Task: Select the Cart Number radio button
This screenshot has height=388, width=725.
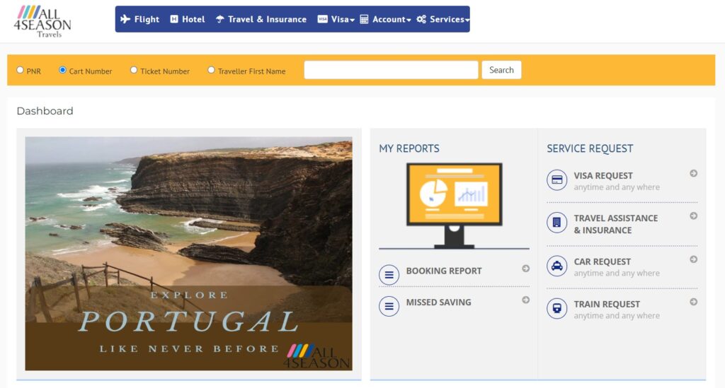Action: (62, 70)
